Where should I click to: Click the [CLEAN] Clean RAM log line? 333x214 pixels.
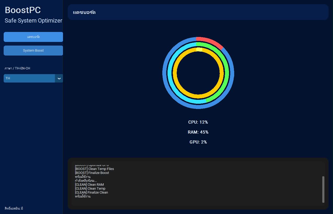point(89,184)
